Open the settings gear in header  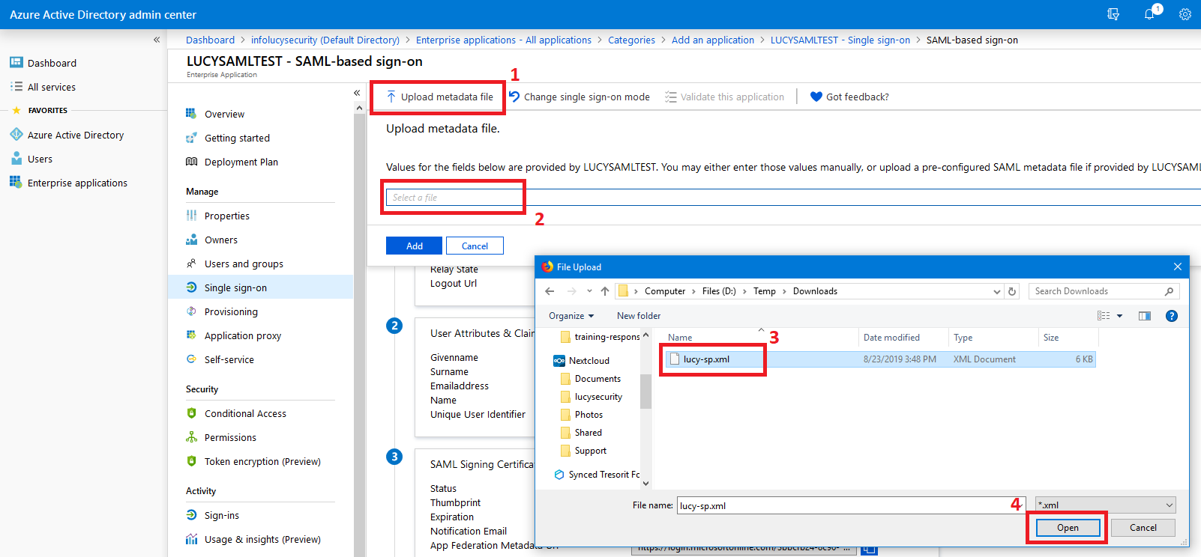coord(1185,14)
